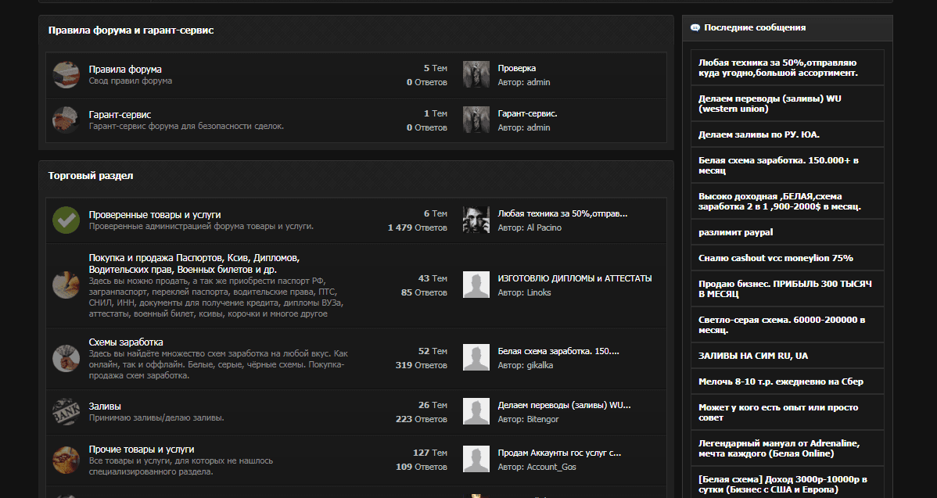Open the Правила форума и гарант-сервис header
937x498 pixels.
click(131, 30)
